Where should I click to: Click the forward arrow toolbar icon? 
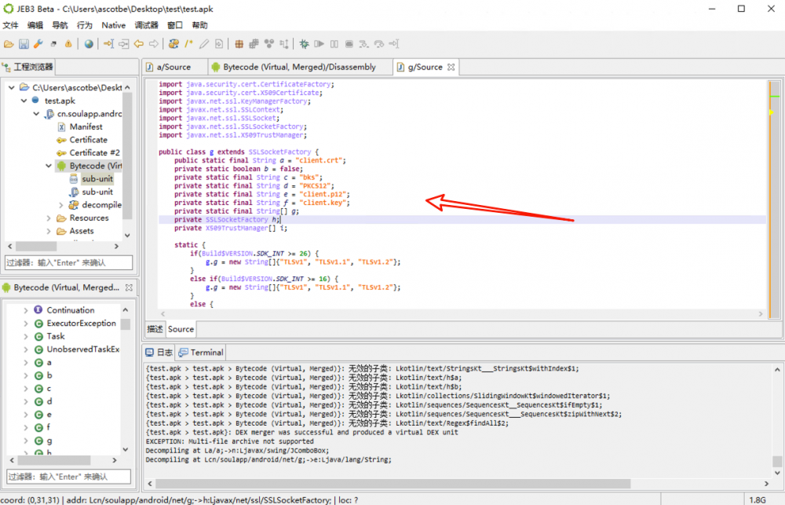(x=153, y=44)
